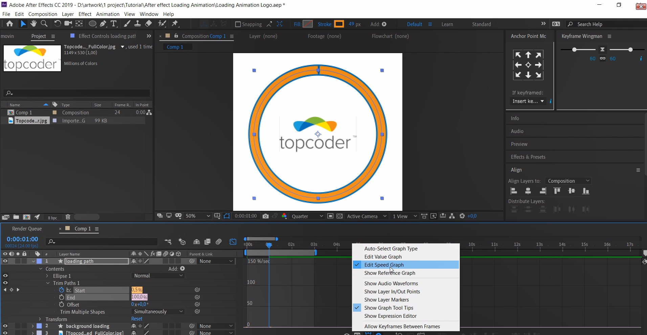Align layers to horizontal center
Image resolution: width=647 pixels, height=335 pixels.
click(528, 191)
